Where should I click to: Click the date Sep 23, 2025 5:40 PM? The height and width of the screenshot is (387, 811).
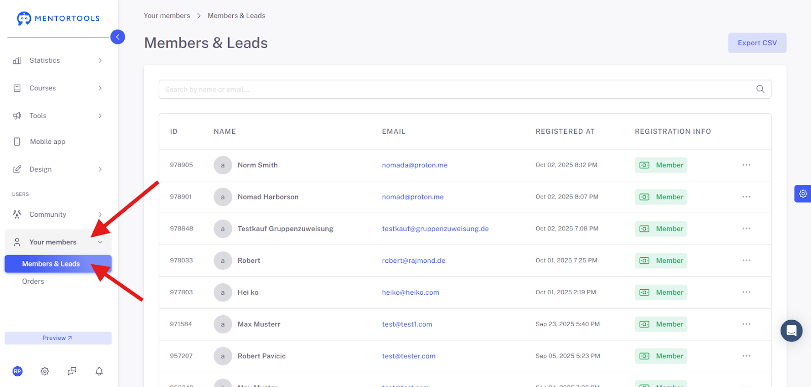pos(568,324)
